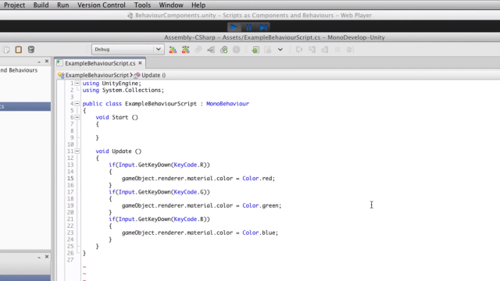500x281 pixels.
Task: Collapse the using block at line 1
Action: coord(77,84)
